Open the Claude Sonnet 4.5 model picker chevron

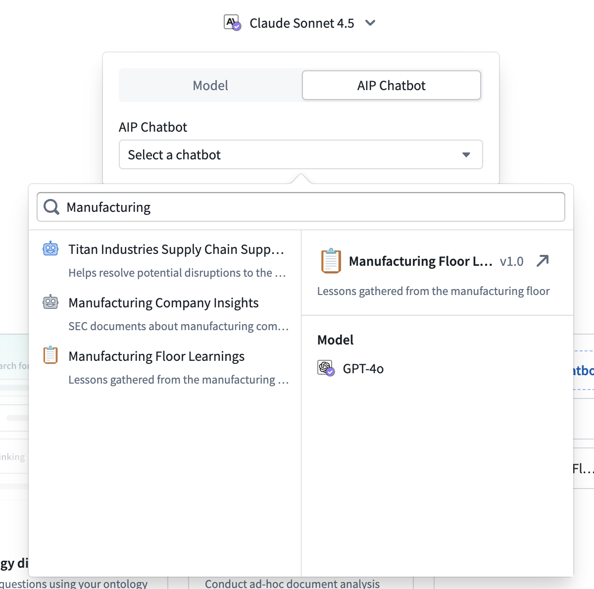point(369,23)
